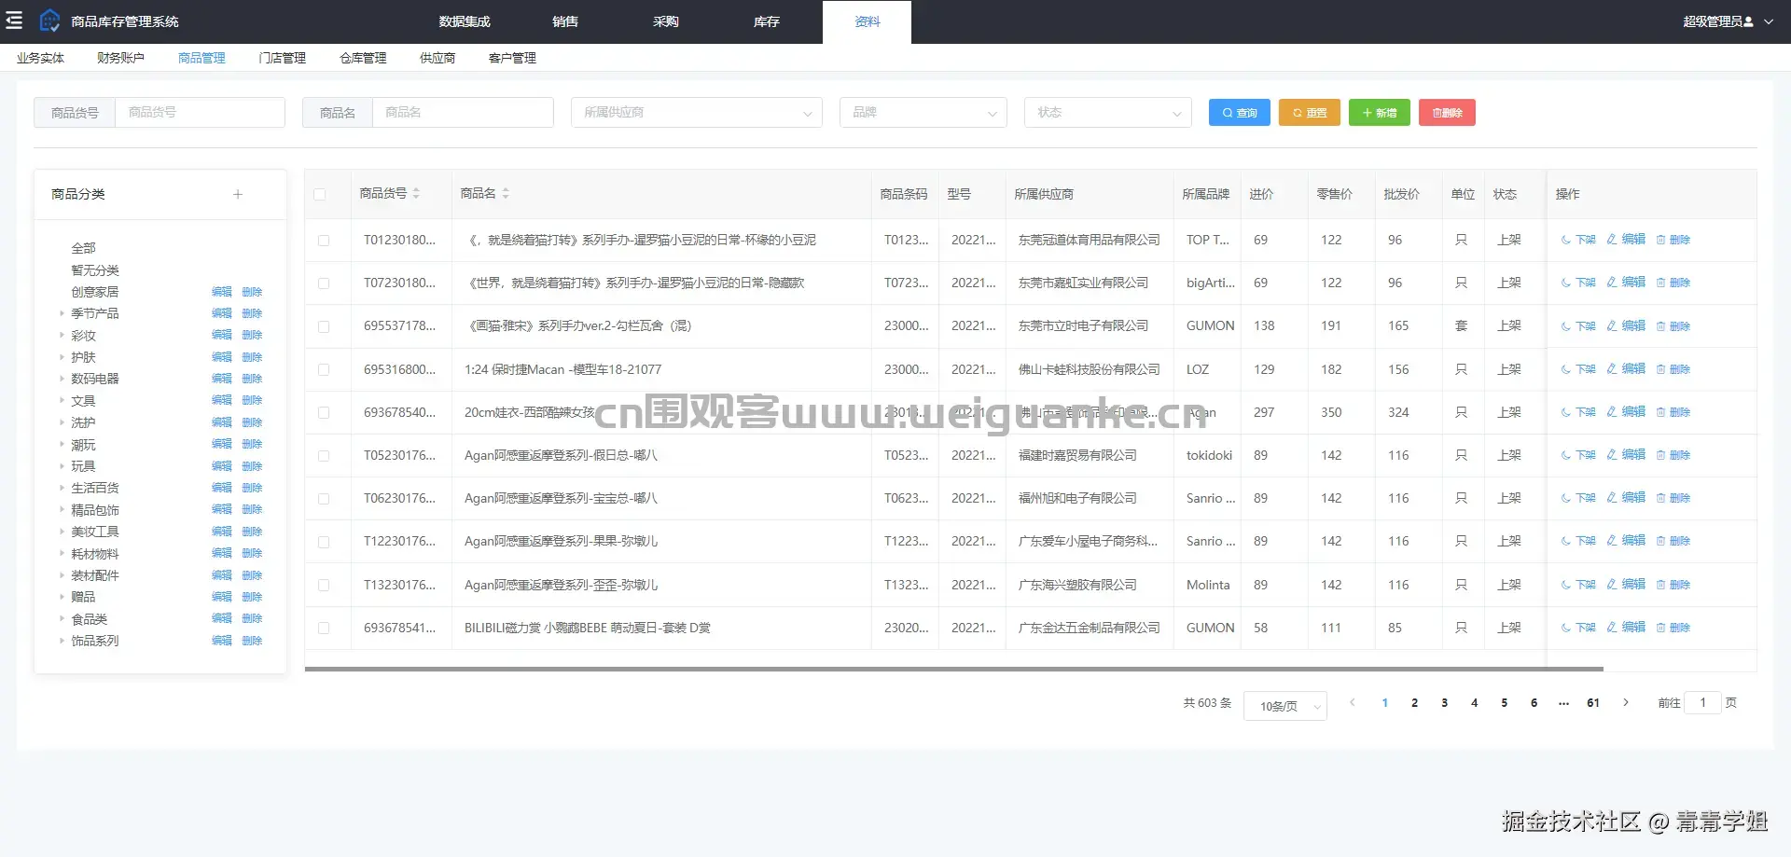Take product T06230176 off shelf
The image size is (1791, 857).
coord(1578,498)
